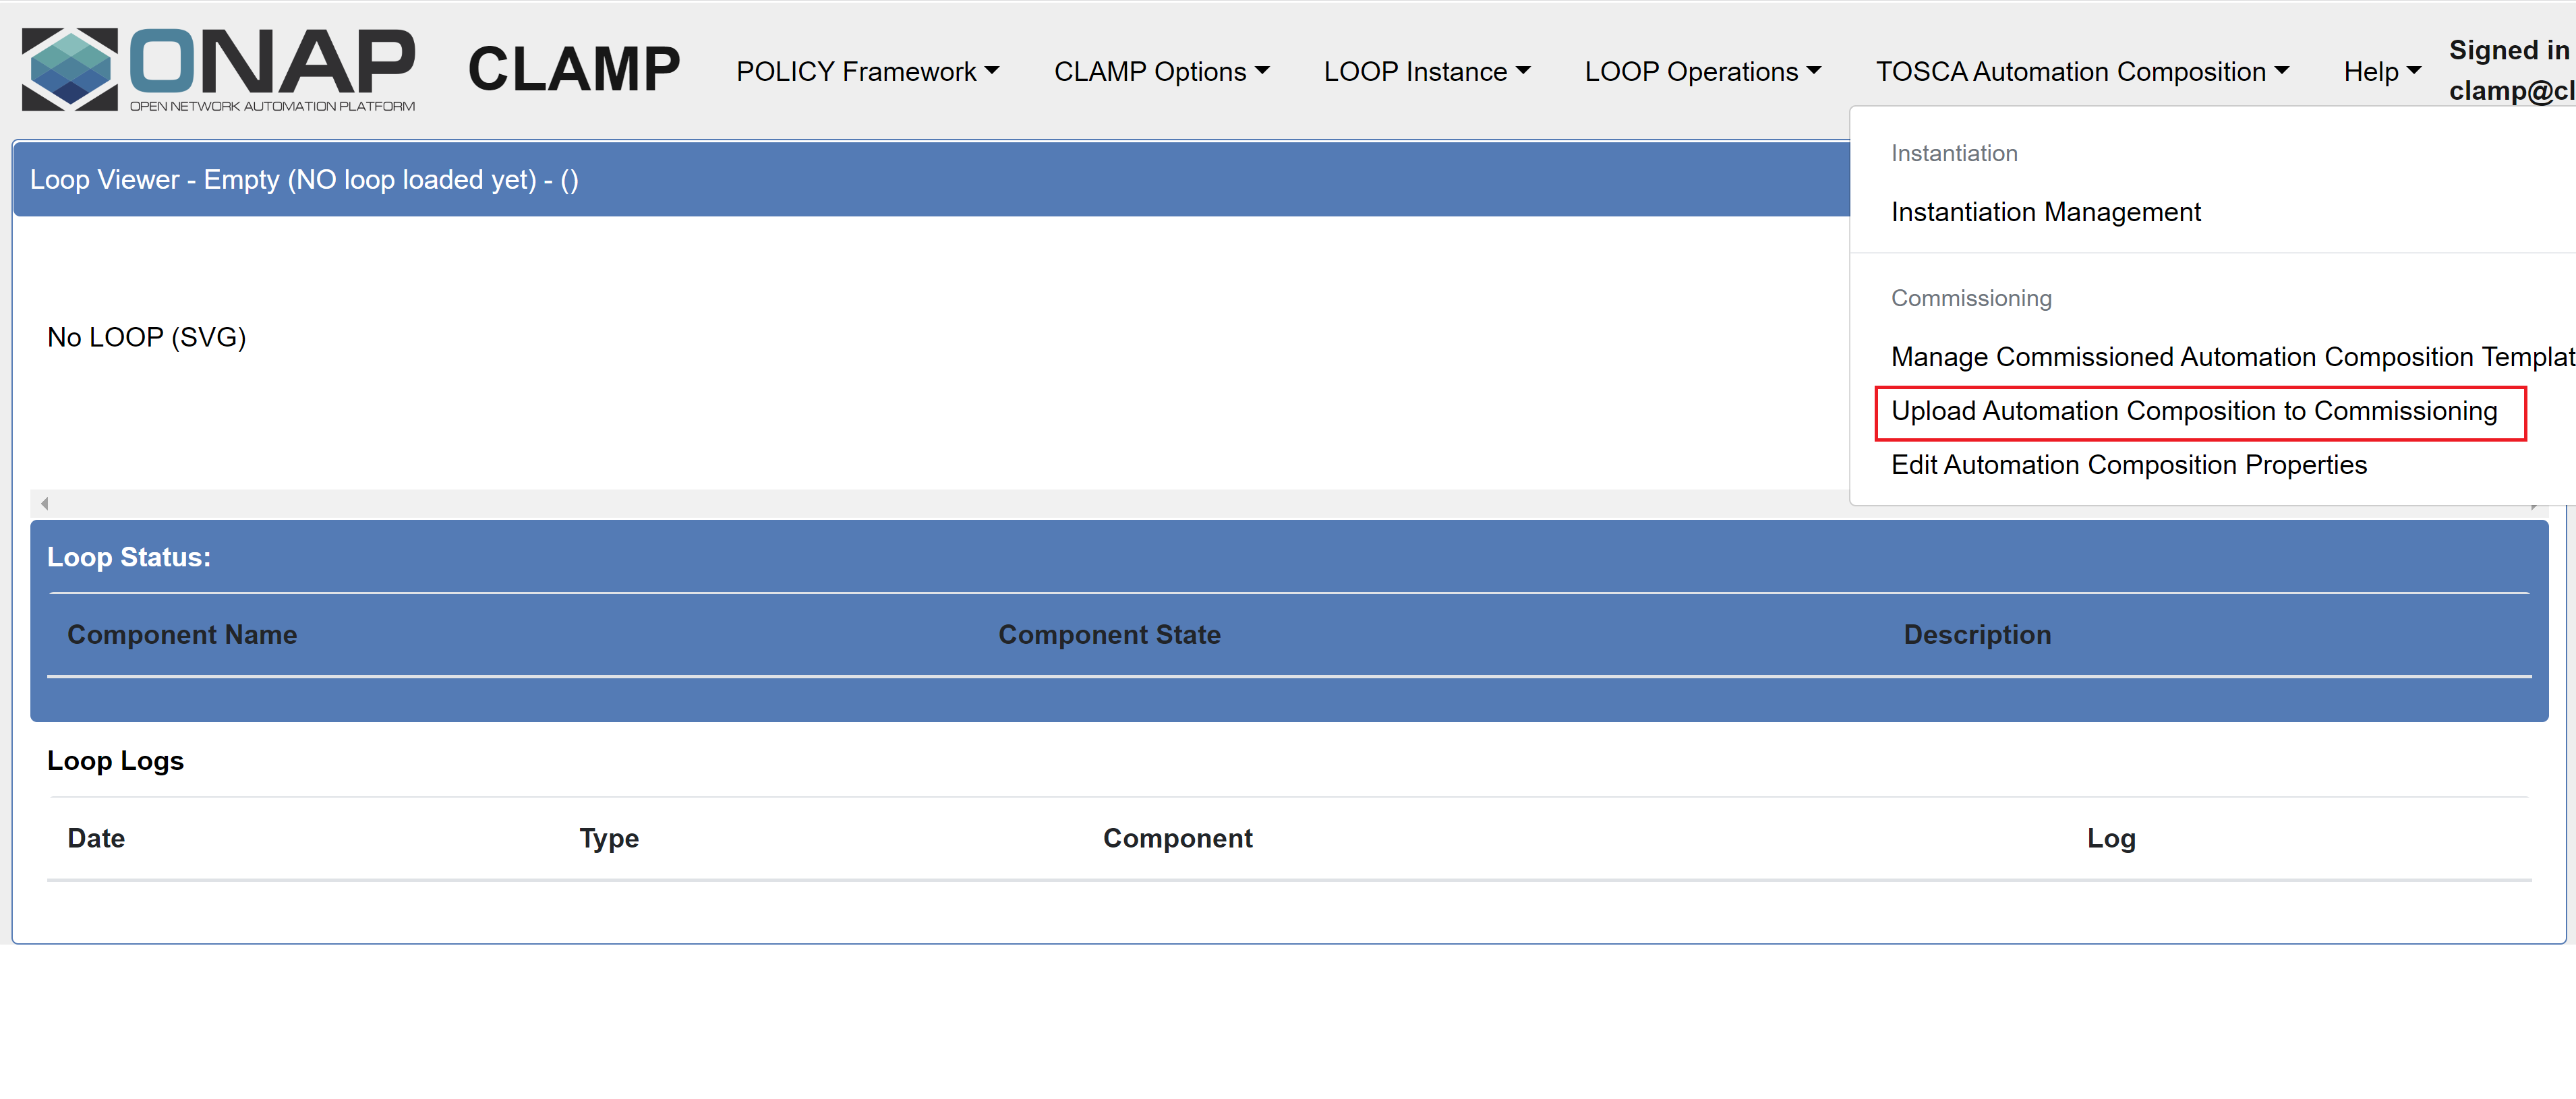Click the Commissioning section header in menu
This screenshot has height=1099, width=2576.
coord(1971,298)
